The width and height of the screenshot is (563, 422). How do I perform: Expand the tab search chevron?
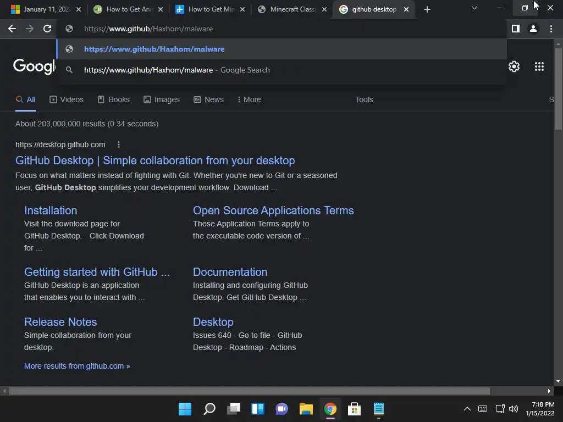[x=474, y=8]
